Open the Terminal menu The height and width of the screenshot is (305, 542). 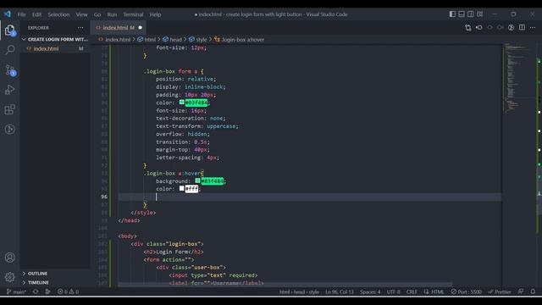(x=133, y=14)
